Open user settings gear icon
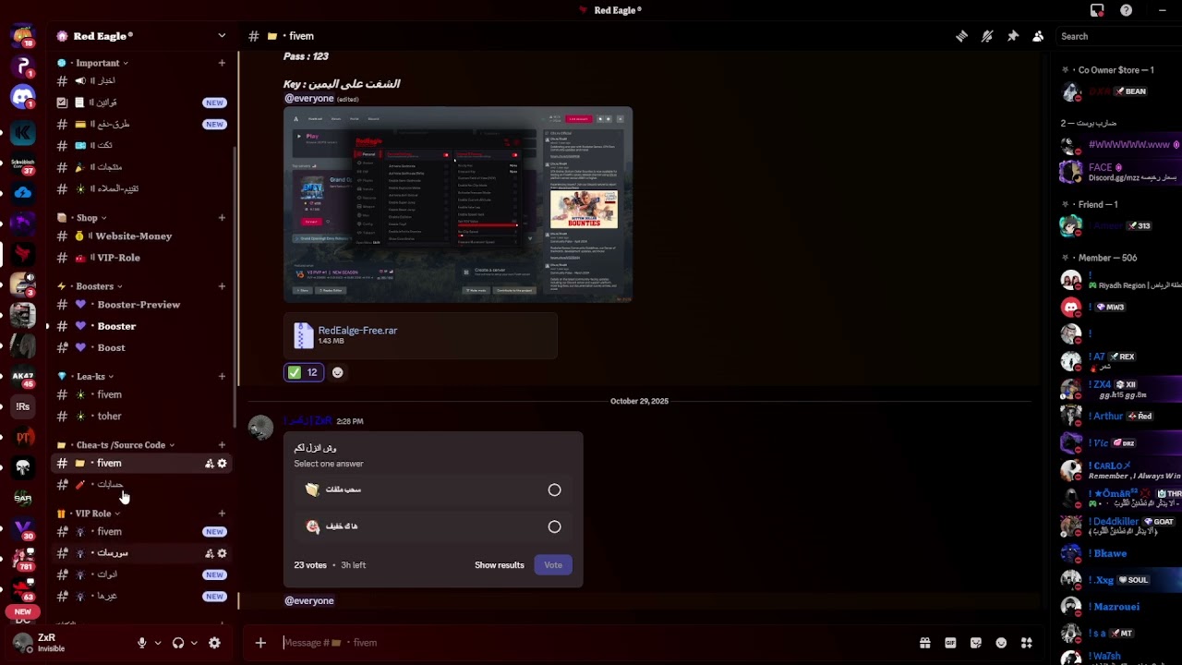 [x=214, y=643]
